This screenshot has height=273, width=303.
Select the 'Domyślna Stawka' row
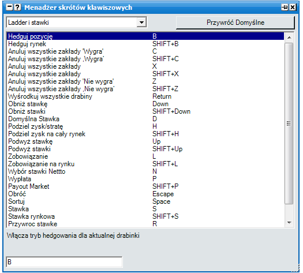coord(145,119)
